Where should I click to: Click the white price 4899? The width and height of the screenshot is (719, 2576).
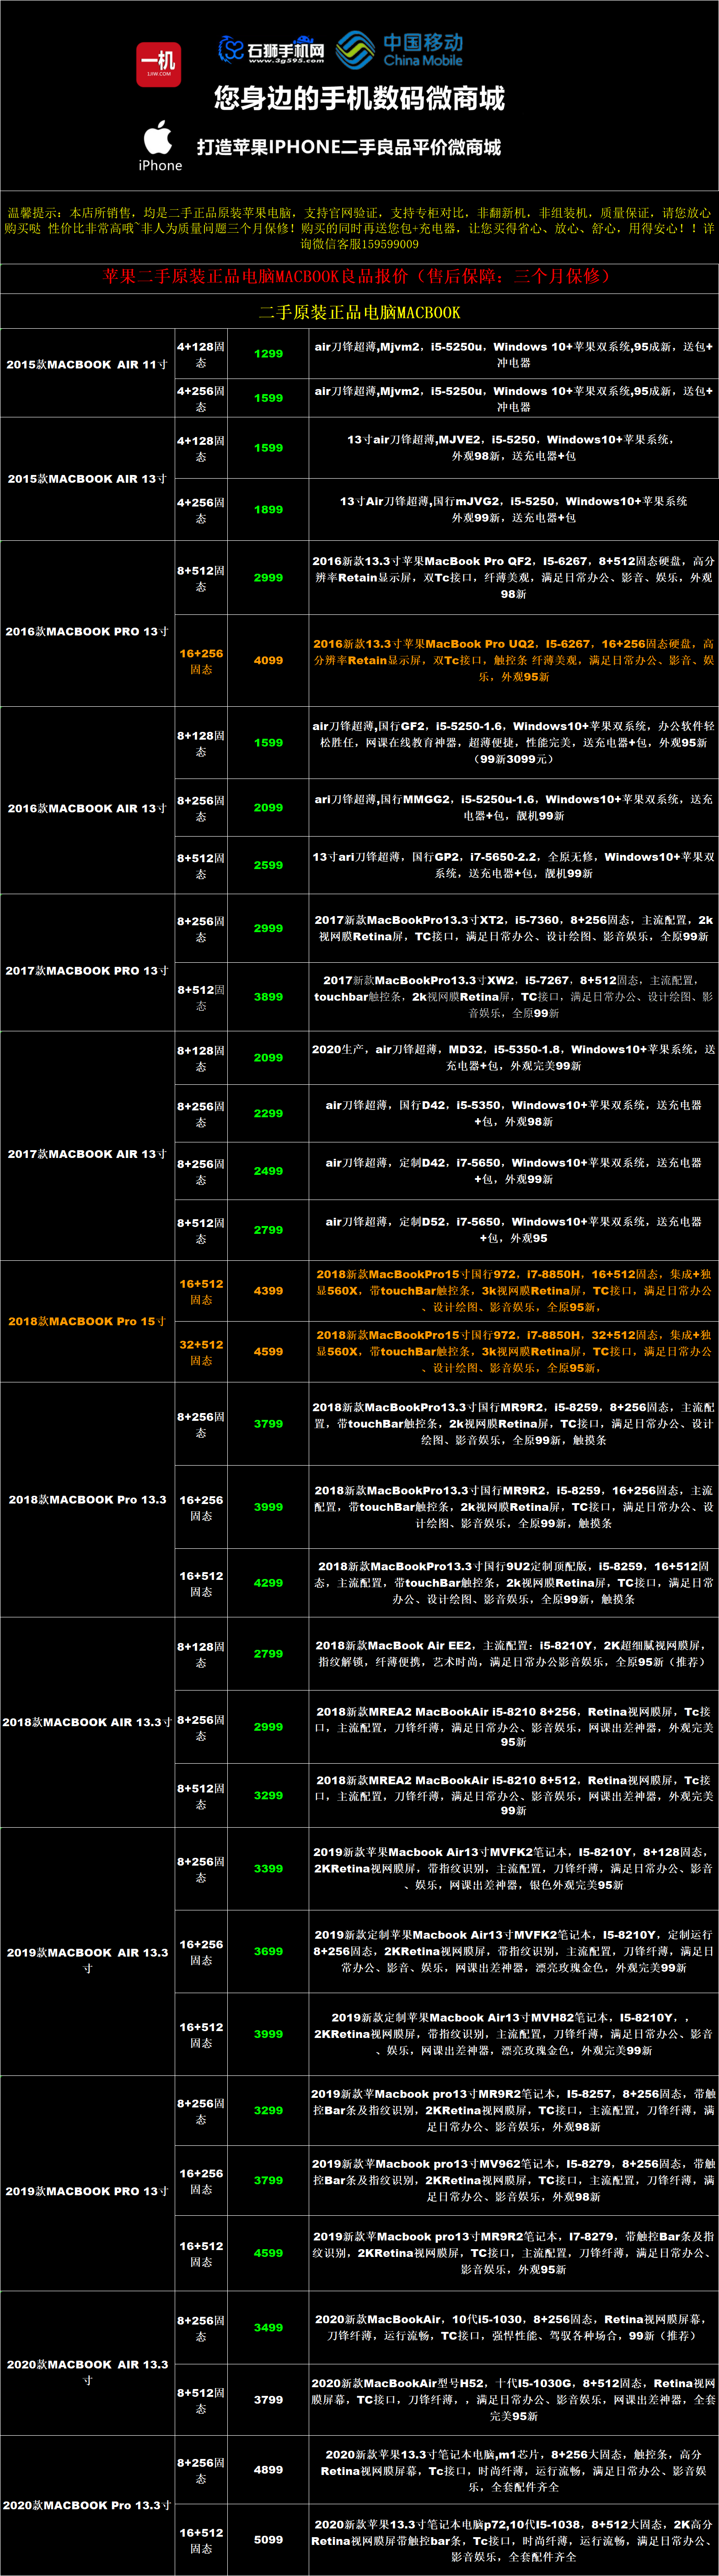coord(268,2469)
